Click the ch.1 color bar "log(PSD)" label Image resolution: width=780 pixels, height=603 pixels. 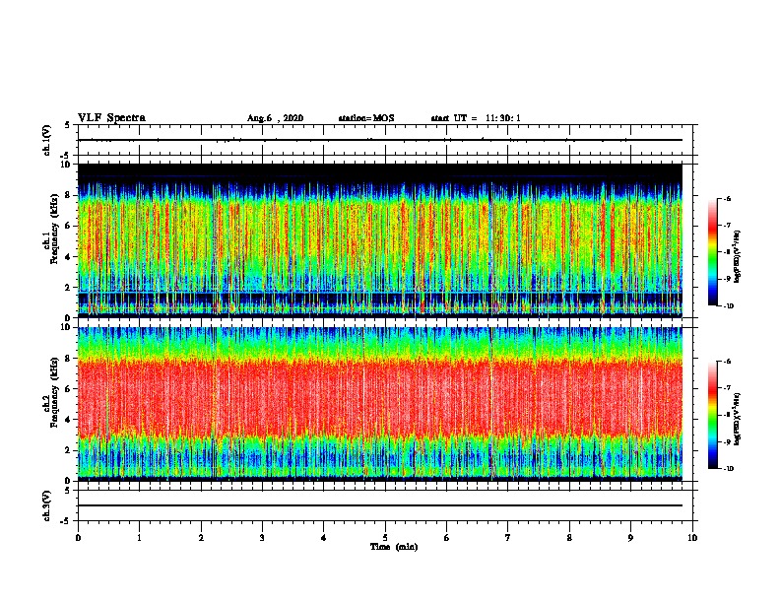coord(738,256)
